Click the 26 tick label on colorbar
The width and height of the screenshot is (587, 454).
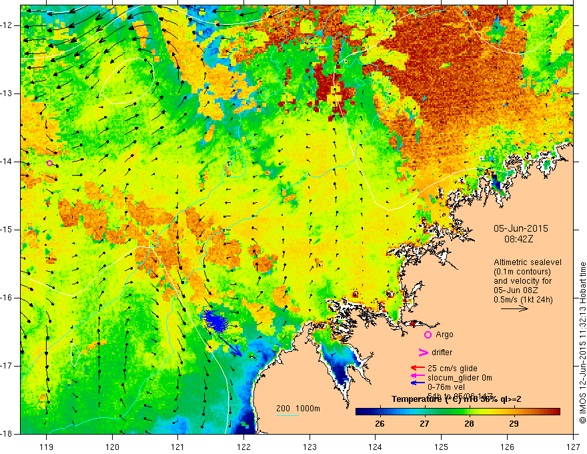[x=380, y=424]
